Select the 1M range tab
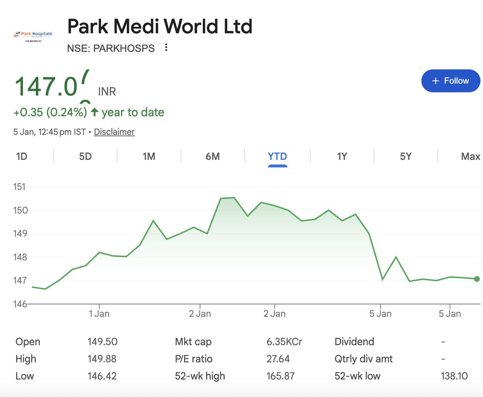Image resolution: width=483 pixels, height=397 pixels. 149,156
